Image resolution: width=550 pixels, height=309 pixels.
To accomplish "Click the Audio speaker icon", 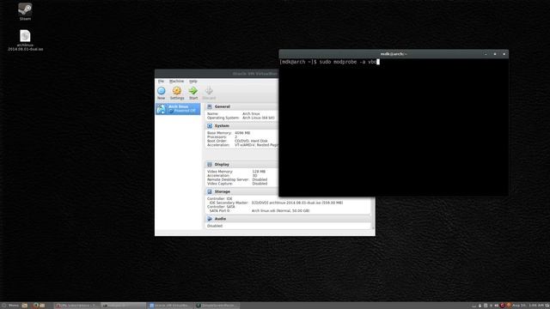I will click(210, 219).
